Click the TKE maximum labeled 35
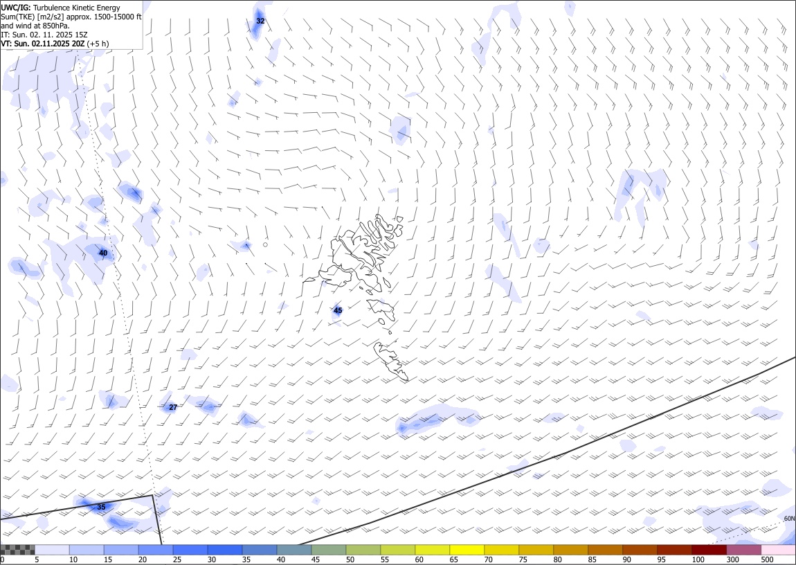796x565 pixels. point(101,507)
